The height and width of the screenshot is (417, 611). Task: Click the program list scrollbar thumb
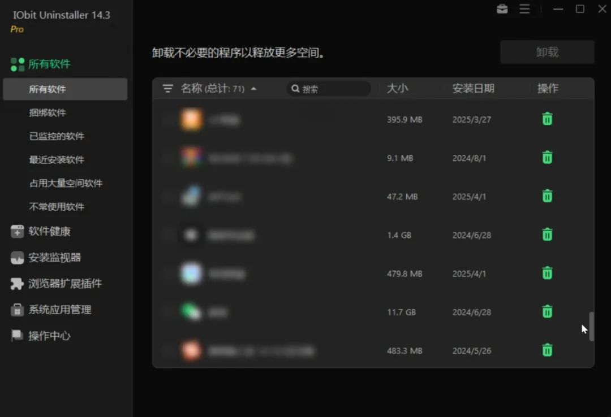tap(592, 326)
